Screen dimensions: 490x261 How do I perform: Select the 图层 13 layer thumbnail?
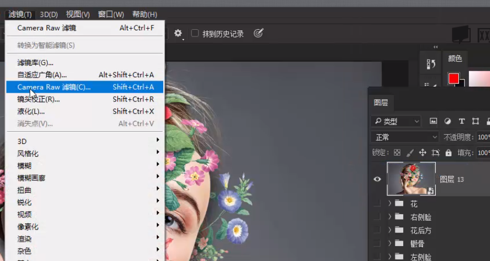point(411,179)
